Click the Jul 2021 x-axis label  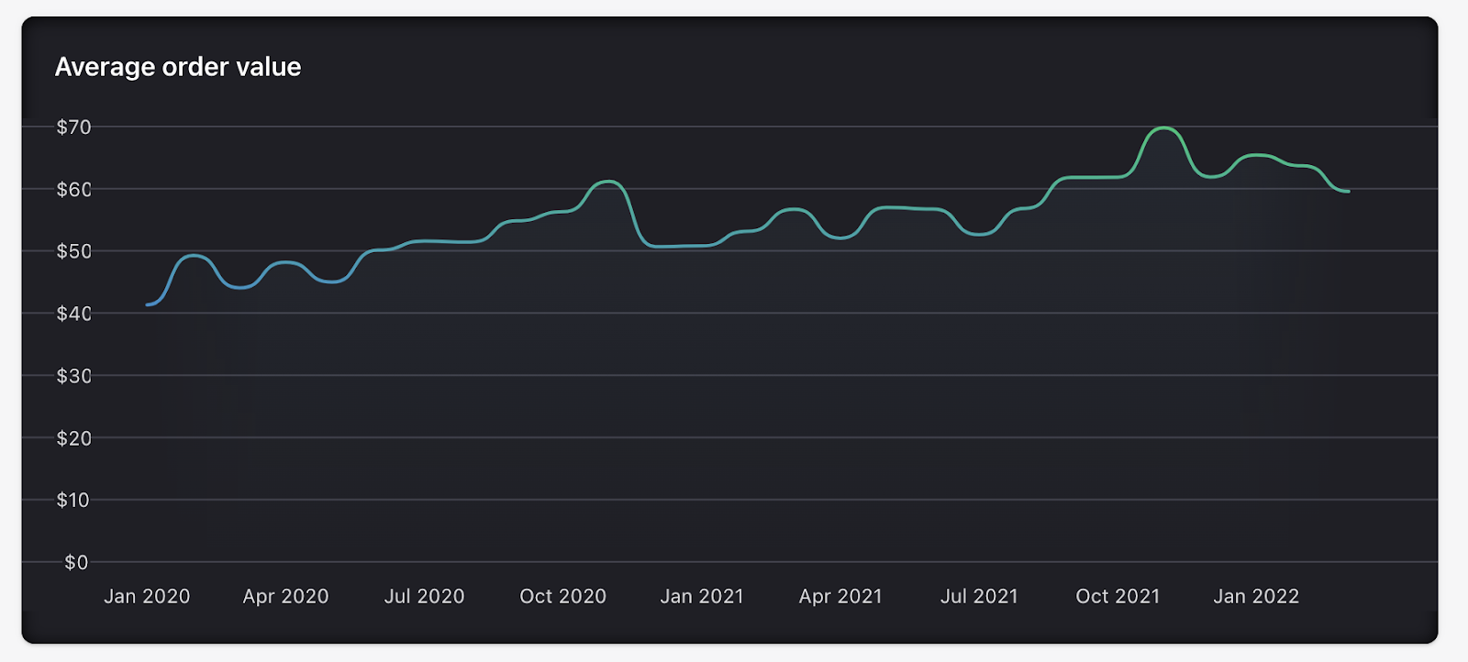pos(979,597)
